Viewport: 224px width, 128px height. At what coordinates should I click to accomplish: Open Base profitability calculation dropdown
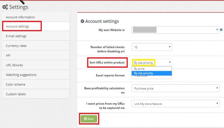175,88
